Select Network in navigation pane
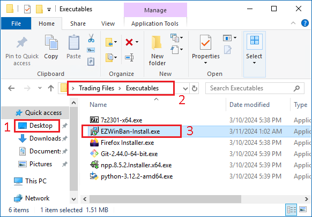312x217 pixels. click(32, 198)
